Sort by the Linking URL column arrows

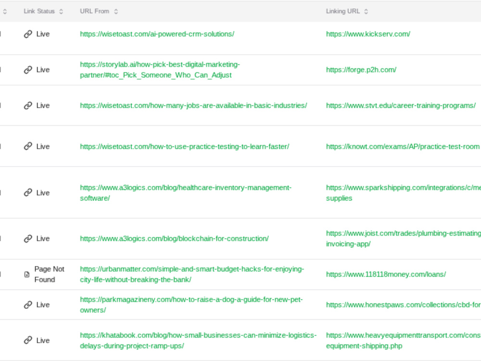[366, 12]
